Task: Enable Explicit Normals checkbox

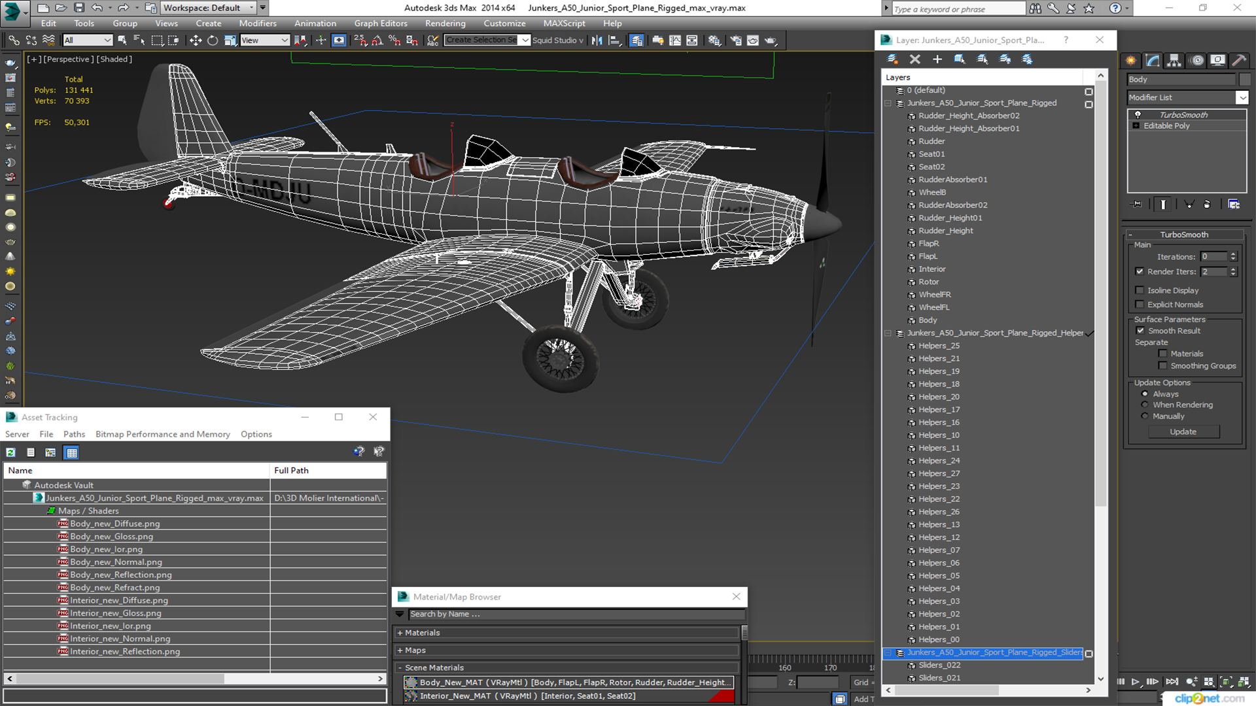Action: [1140, 305]
